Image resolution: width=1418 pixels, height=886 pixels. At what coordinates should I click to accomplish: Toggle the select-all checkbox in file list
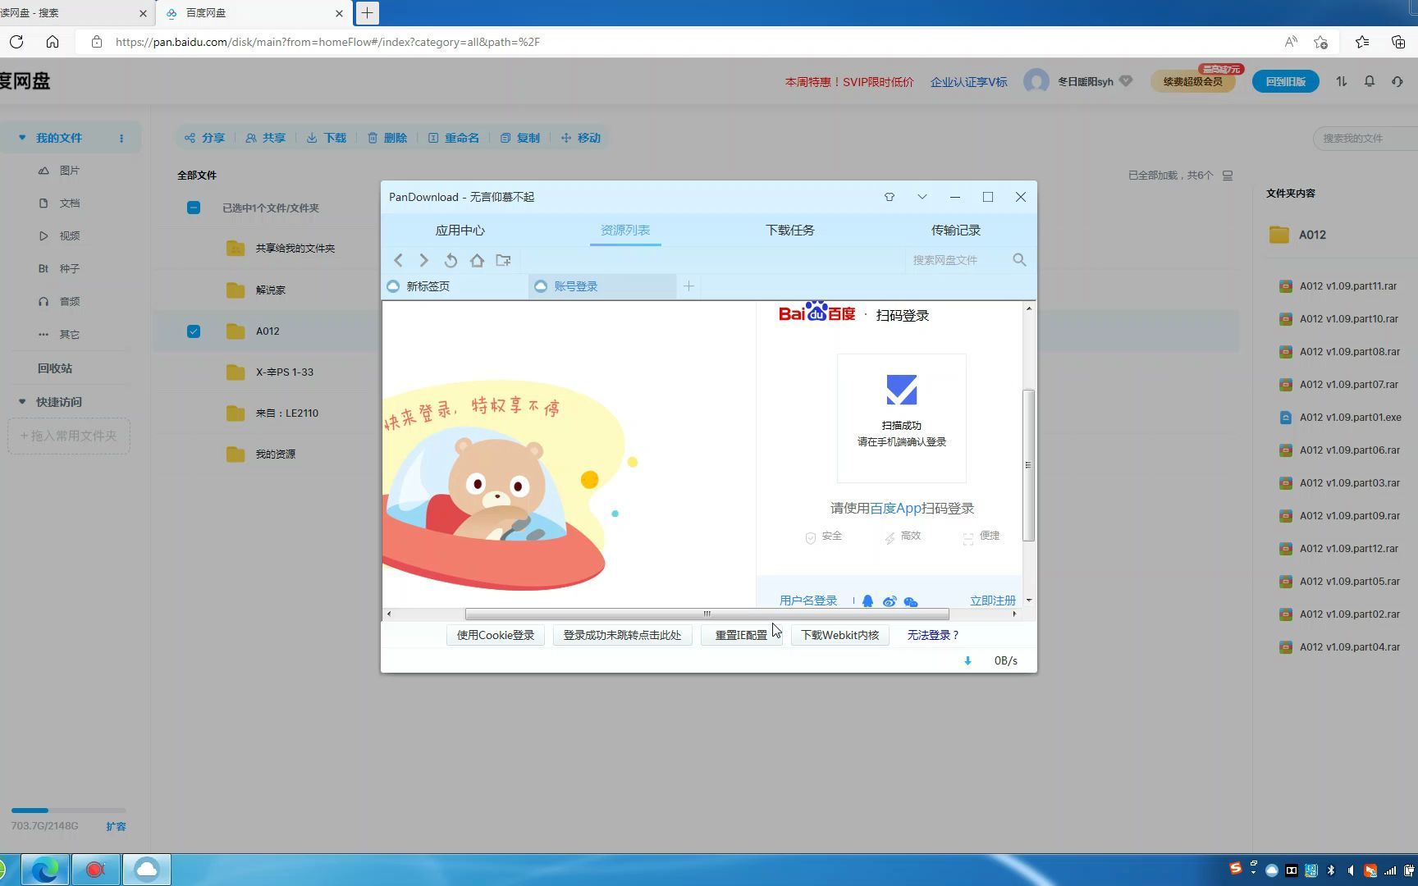(x=194, y=208)
